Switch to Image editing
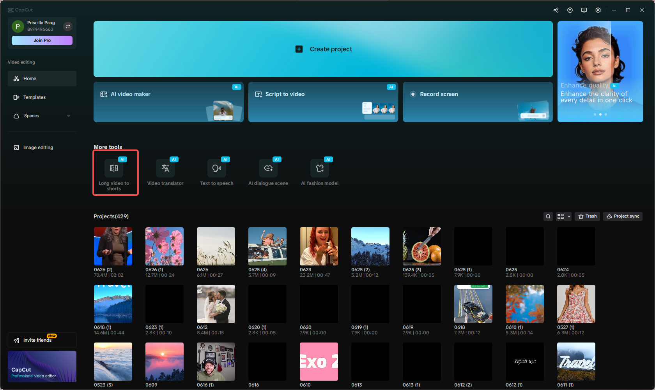Viewport: 655px width, 390px height. pos(42,148)
